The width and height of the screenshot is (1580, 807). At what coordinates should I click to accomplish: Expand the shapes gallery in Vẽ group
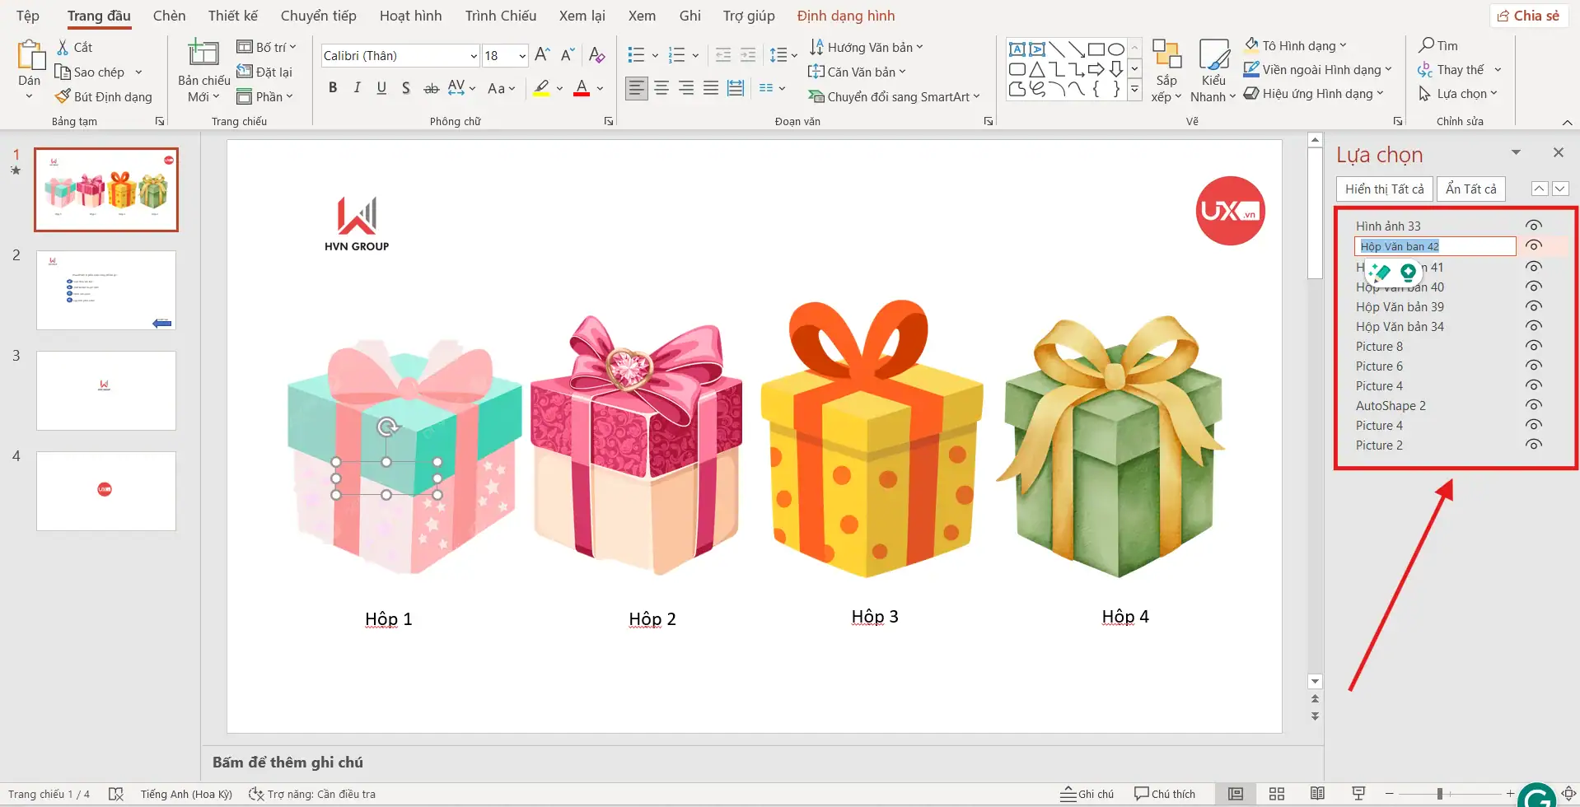[1134, 90]
